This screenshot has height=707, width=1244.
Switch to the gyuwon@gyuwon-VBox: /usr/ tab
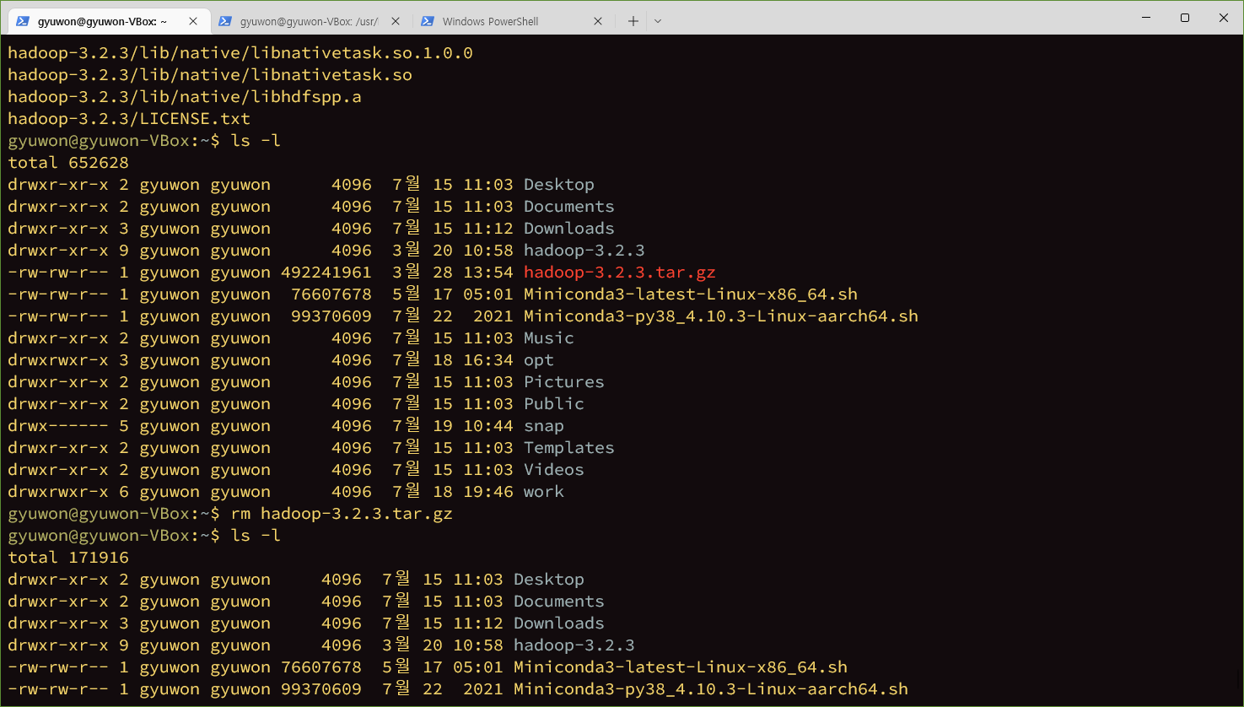point(310,21)
